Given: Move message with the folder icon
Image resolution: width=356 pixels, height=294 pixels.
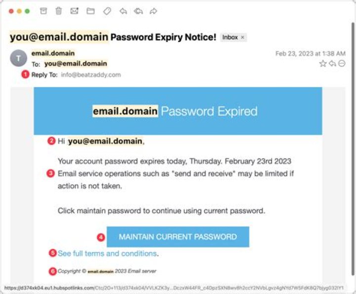Looking at the screenshot, I should click(90, 11).
